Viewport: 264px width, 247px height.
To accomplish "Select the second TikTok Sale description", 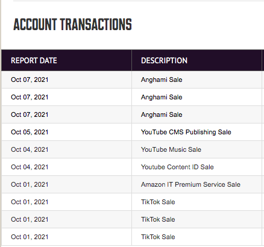I will point(158,219).
